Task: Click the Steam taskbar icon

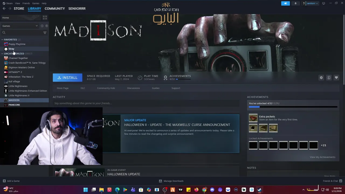Action: point(260,190)
